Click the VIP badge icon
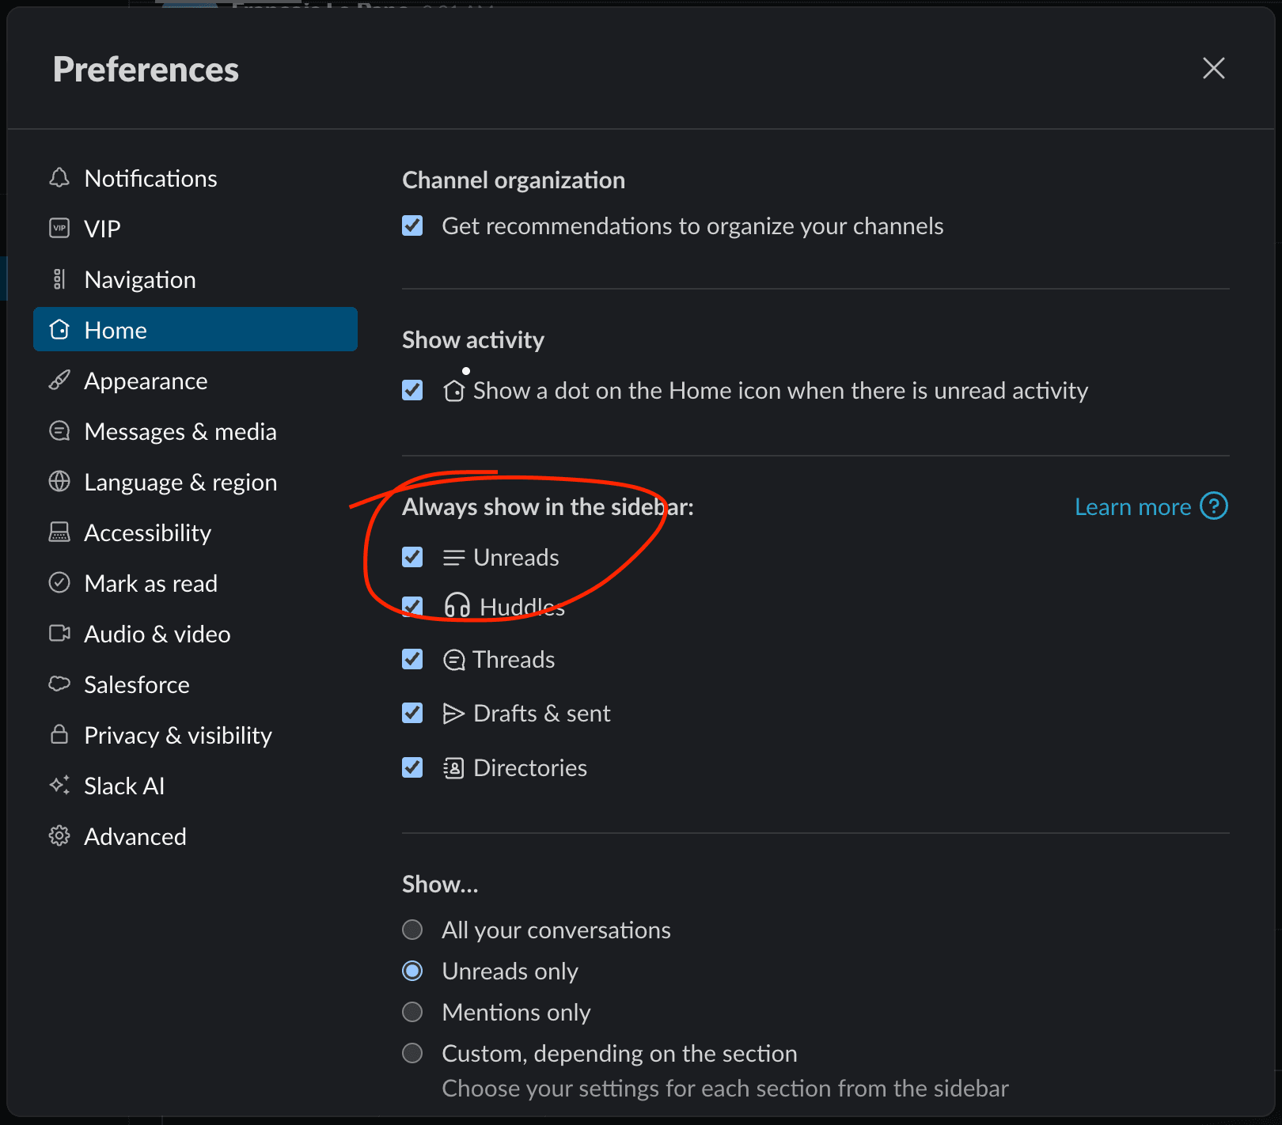The width and height of the screenshot is (1282, 1125). 59,228
